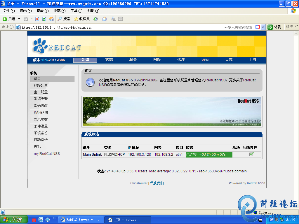Open the 工具(T) menu
This screenshot has height=224, width=299.
click(x=76, y=11)
